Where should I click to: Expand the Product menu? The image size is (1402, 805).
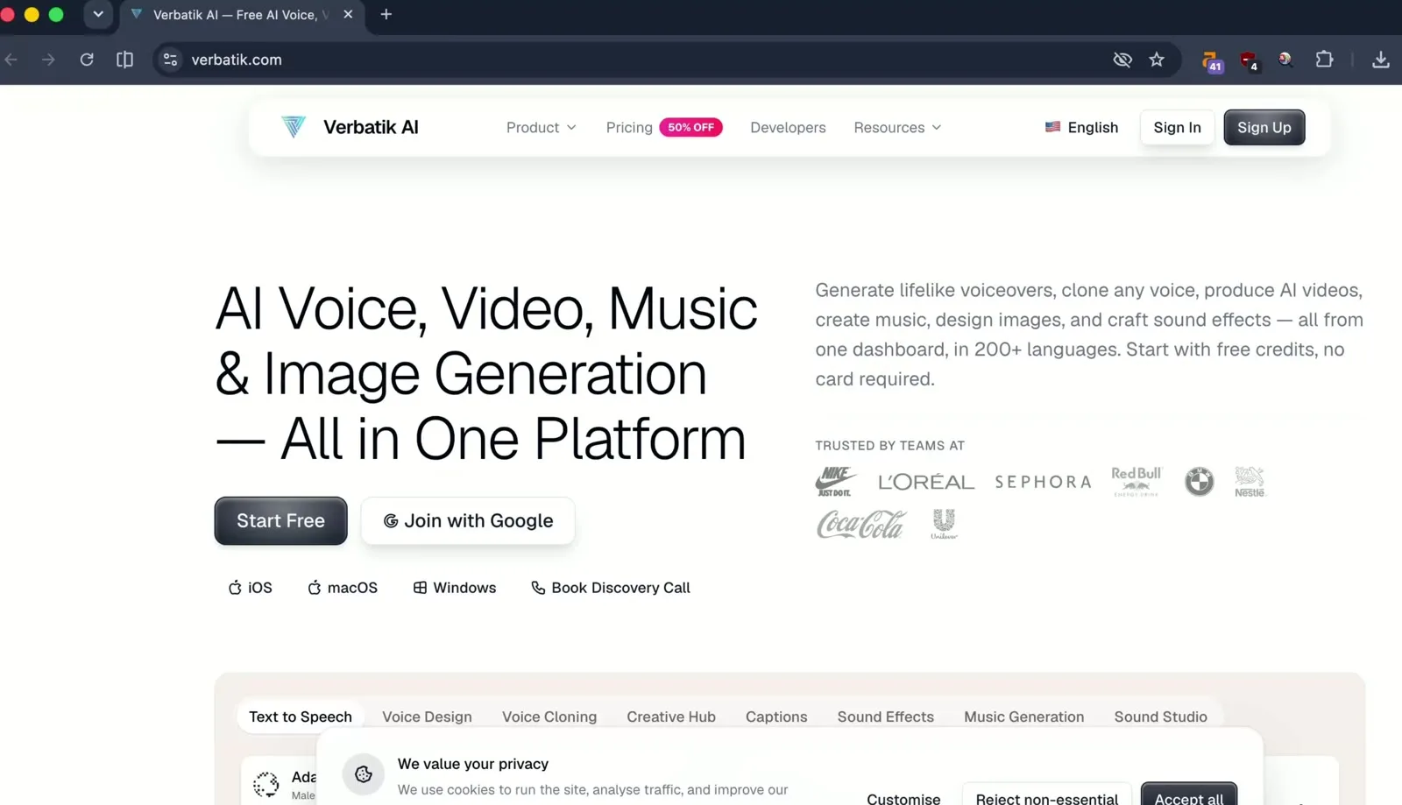tap(542, 128)
